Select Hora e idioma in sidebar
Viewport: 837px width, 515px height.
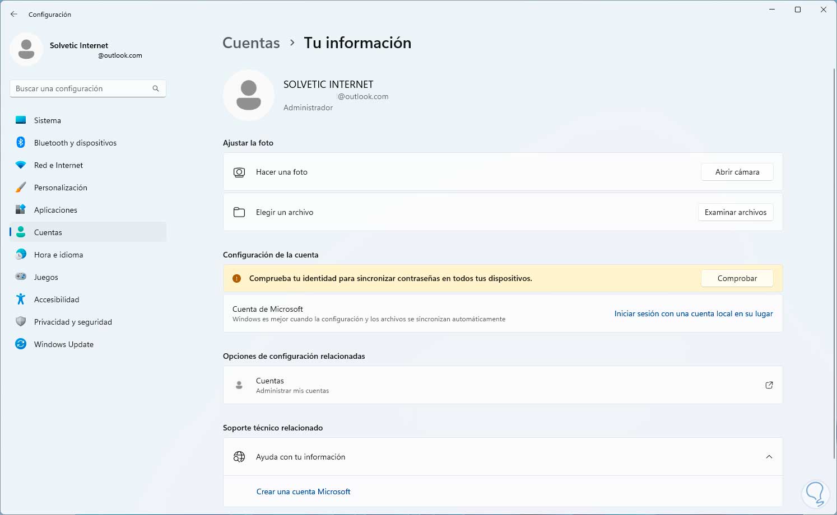point(88,255)
